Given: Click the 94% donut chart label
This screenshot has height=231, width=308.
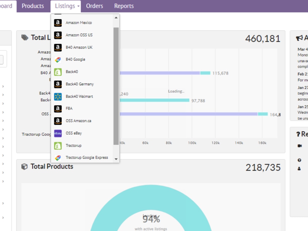Looking at the screenshot, I should [x=151, y=219].
